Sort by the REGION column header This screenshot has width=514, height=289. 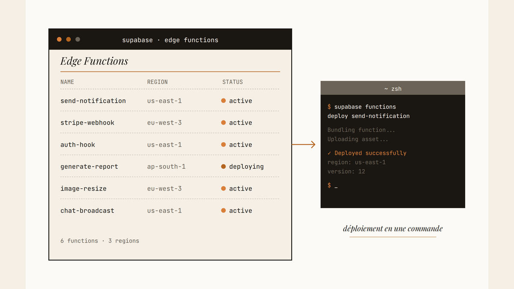(158, 82)
